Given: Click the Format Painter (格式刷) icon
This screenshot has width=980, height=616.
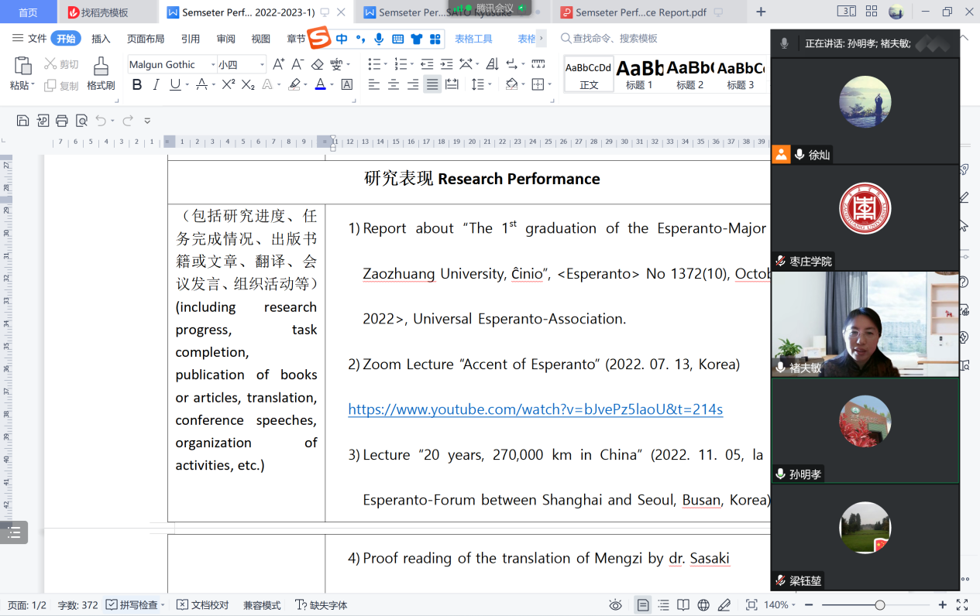Looking at the screenshot, I should click(x=100, y=67).
